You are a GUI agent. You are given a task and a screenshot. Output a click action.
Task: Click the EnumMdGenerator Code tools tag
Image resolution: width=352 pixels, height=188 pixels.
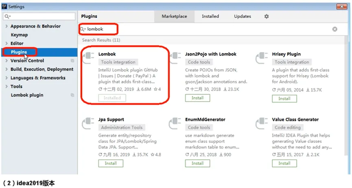(x=199, y=127)
